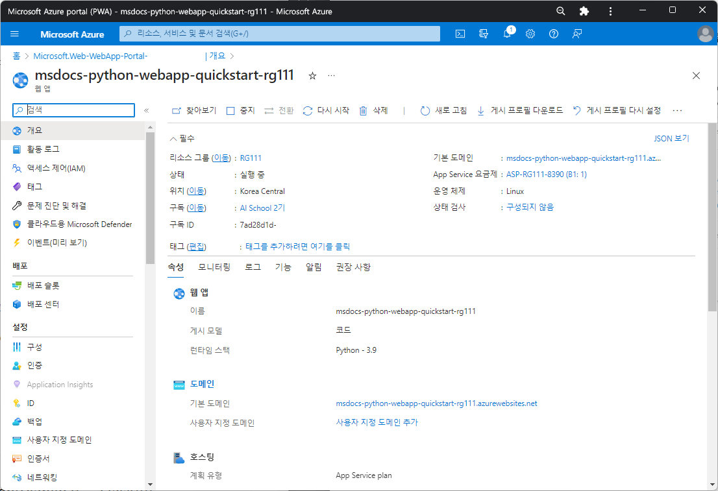718x491 pixels.
Task: Open the PWA window three-dot menu
Action: click(x=610, y=11)
